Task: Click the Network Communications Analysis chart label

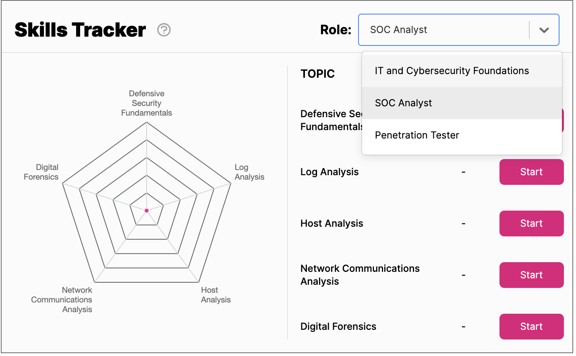Action: click(x=62, y=300)
